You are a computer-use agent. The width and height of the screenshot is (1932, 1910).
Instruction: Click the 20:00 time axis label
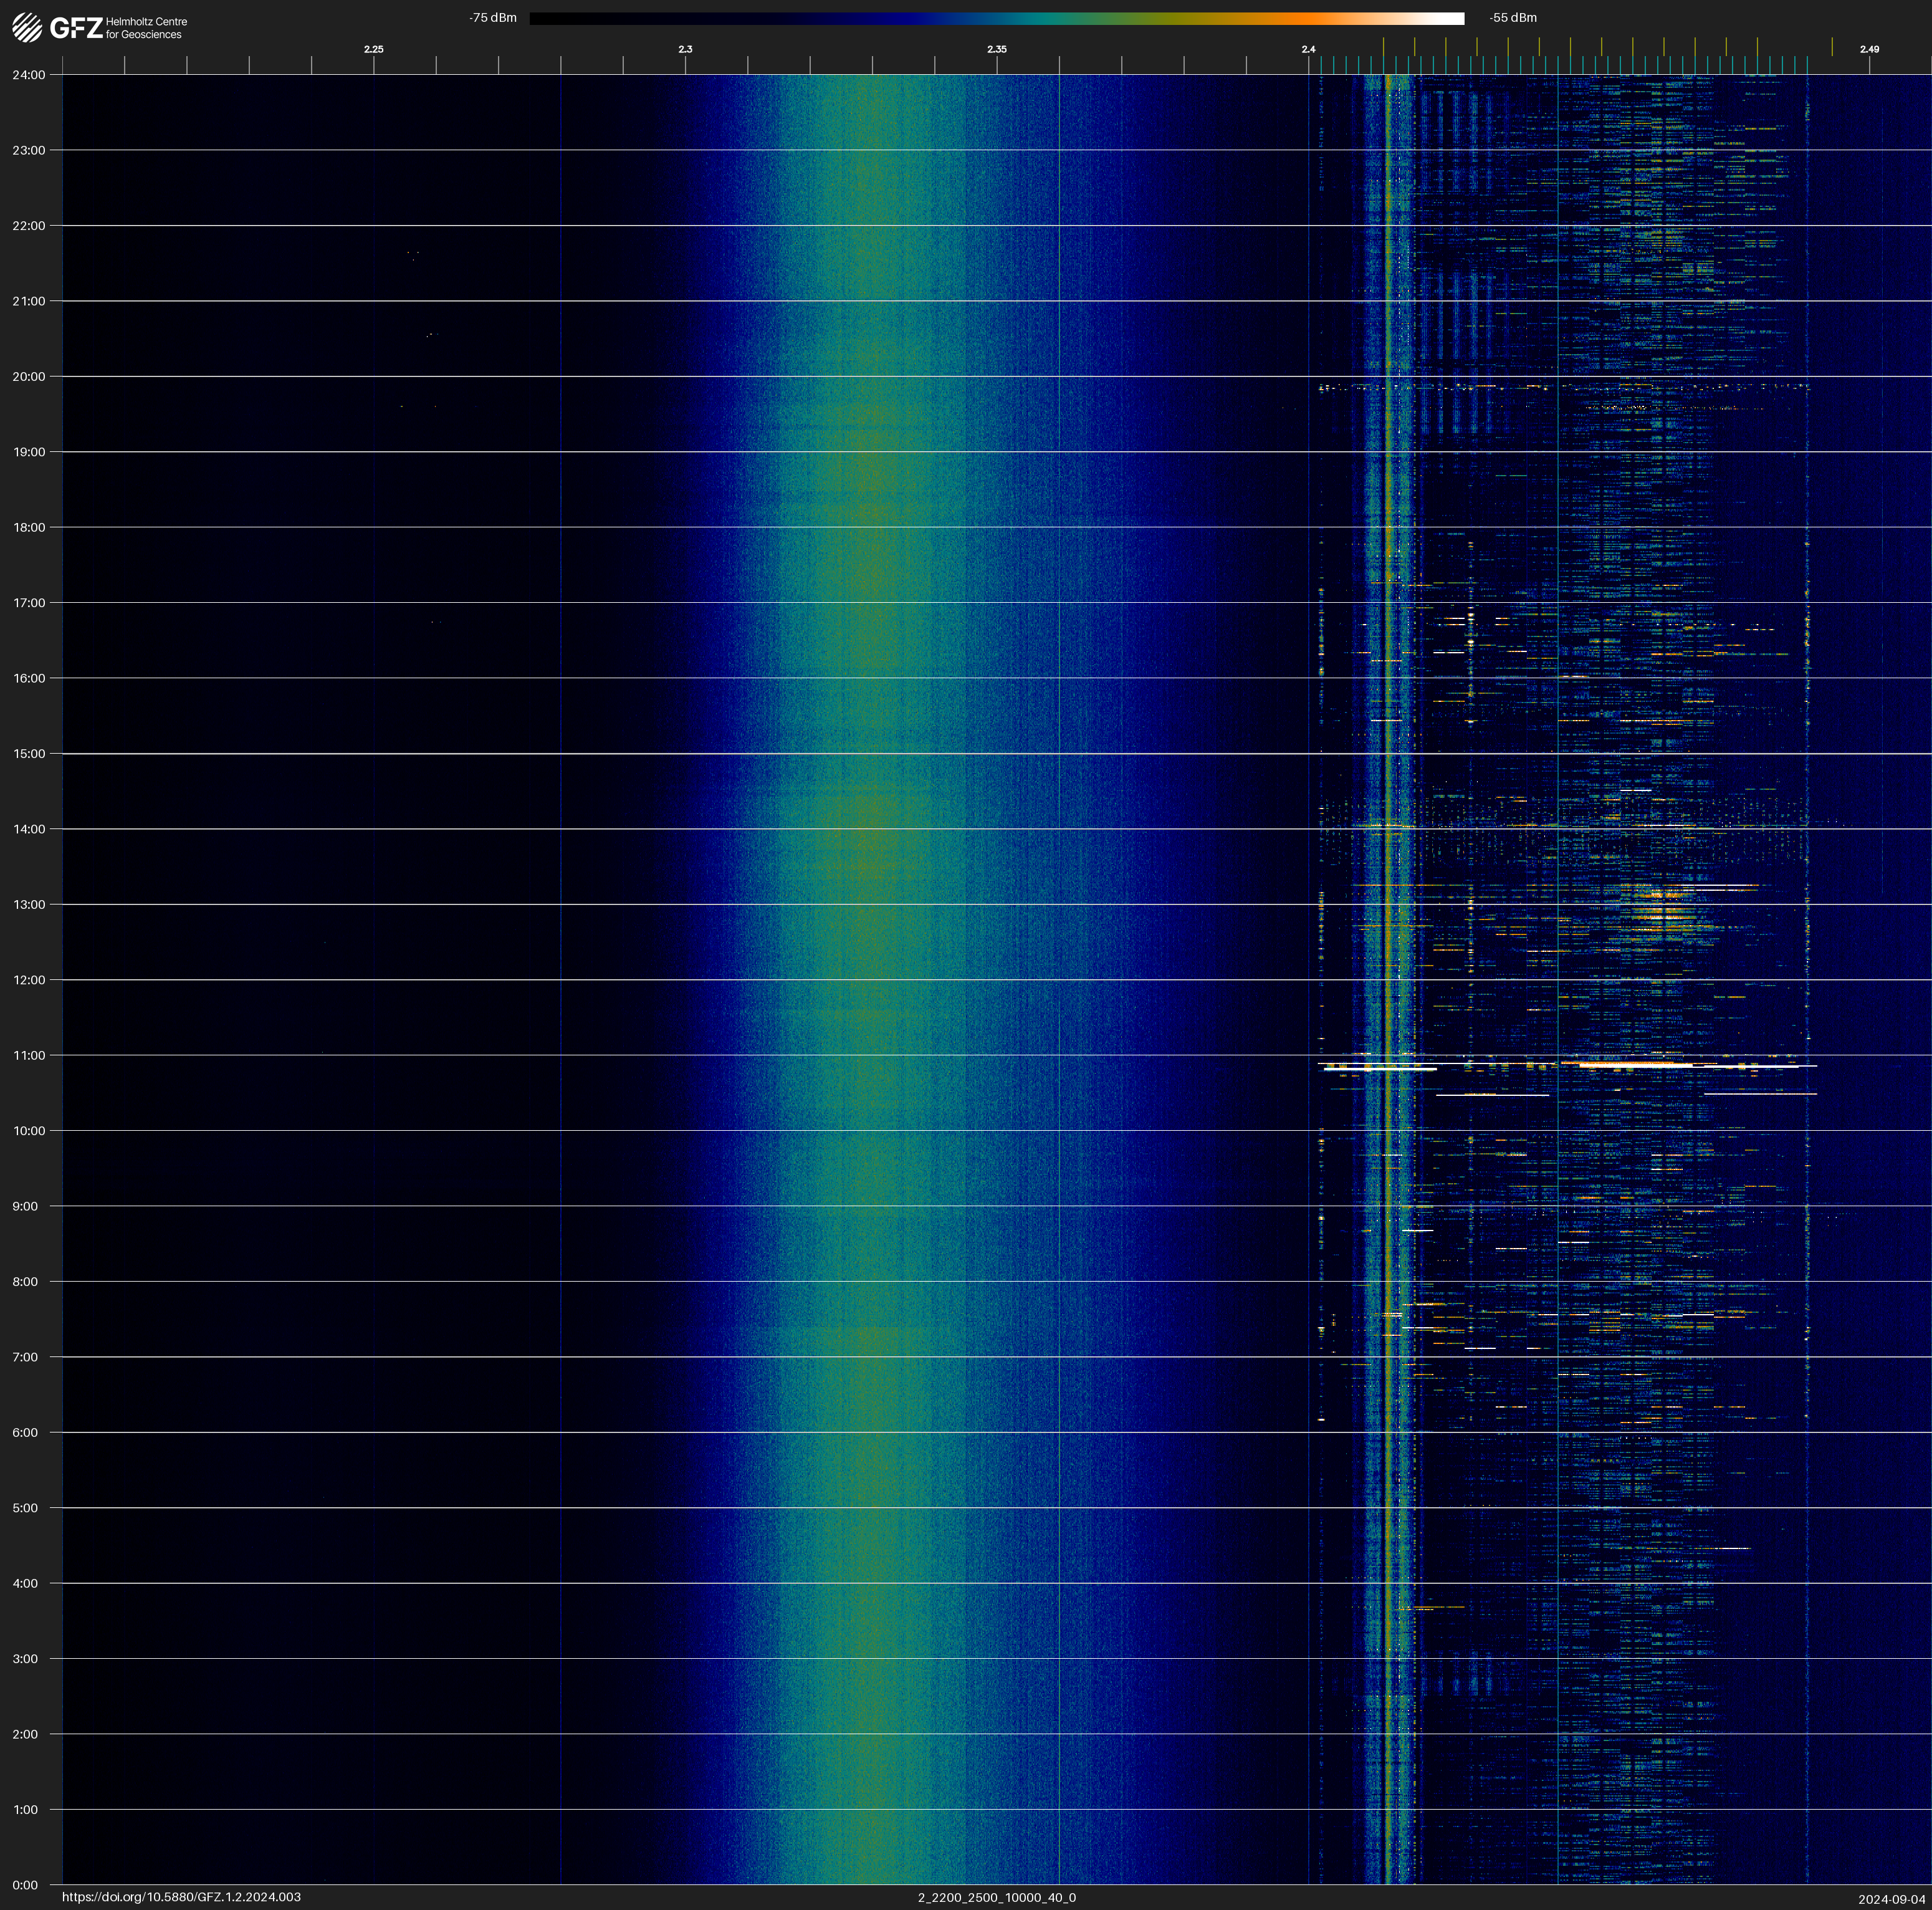tap(29, 377)
